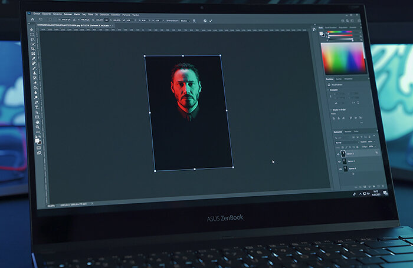Screen dimensions: 413x268
Task: Click the hue slider in Color panel
Action: point(340,32)
